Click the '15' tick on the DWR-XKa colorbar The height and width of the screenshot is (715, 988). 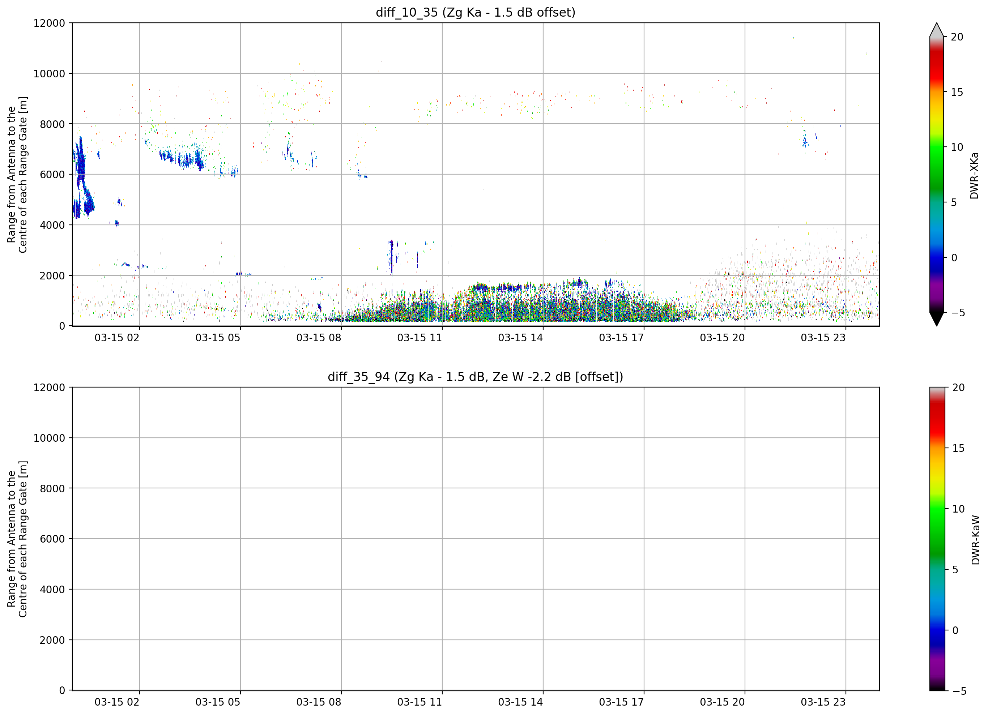click(x=957, y=92)
